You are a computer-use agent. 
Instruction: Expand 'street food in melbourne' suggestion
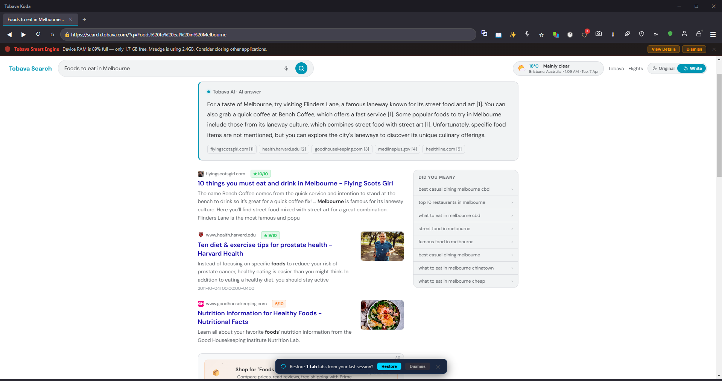tap(465, 229)
